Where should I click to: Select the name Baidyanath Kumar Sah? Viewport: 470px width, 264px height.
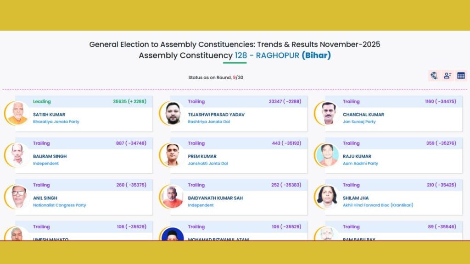(x=215, y=198)
